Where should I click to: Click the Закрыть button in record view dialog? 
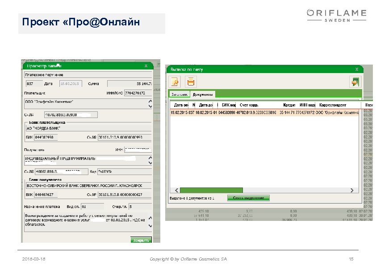(141, 240)
